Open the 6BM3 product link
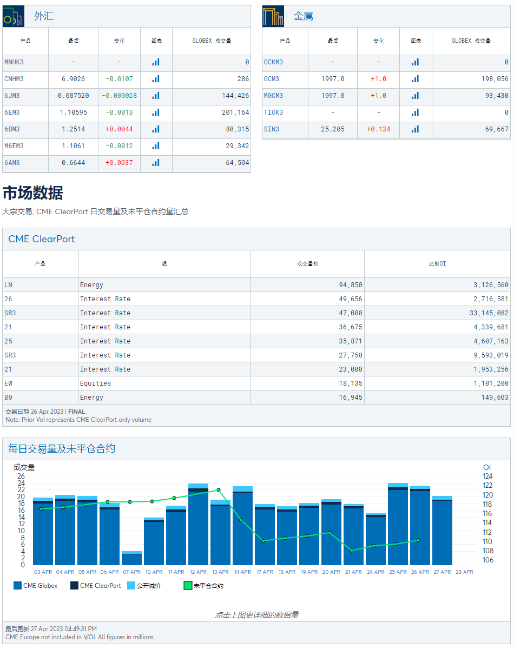The height and width of the screenshot is (649, 514). (12, 129)
